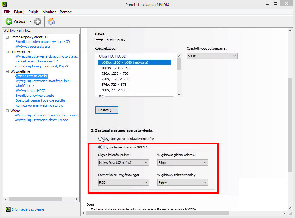Click the main panel horizontal scrollbar thumb
295x218 pixels.
tap(158, 213)
